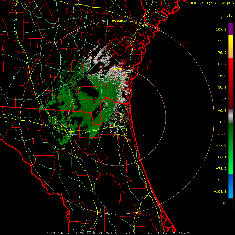
Task: Click the -94.2 velocity scale value
Action: click(x=221, y=180)
